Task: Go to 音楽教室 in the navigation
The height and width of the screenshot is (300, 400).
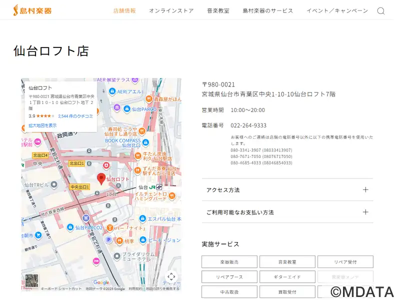Action: point(218,10)
